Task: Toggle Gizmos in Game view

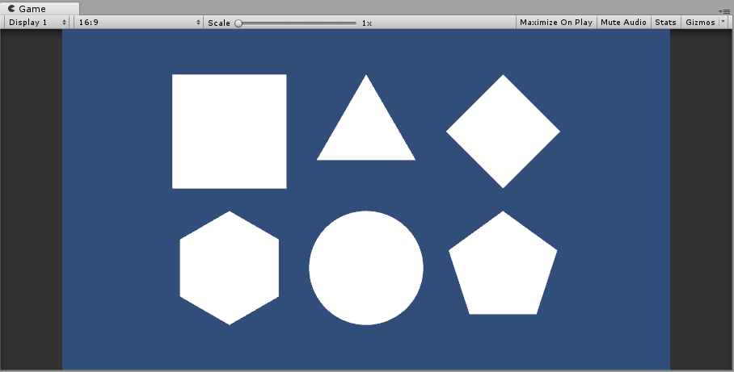Action: pyautogui.click(x=700, y=22)
